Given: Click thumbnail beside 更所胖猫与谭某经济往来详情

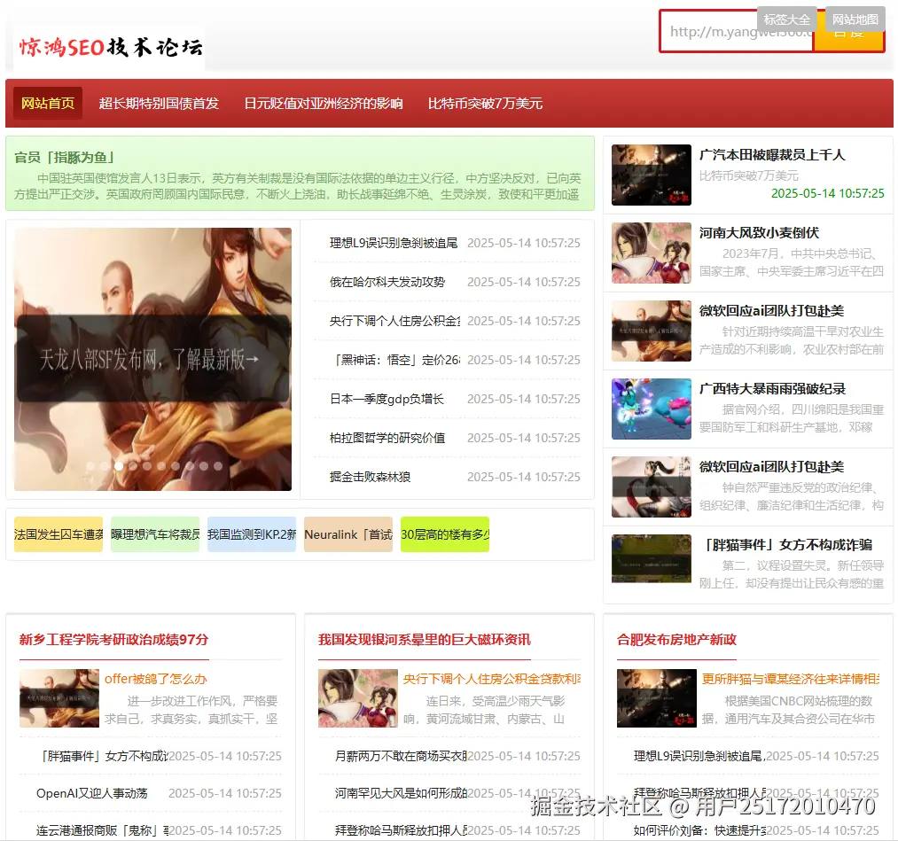Looking at the screenshot, I should click(x=657, y=698).
